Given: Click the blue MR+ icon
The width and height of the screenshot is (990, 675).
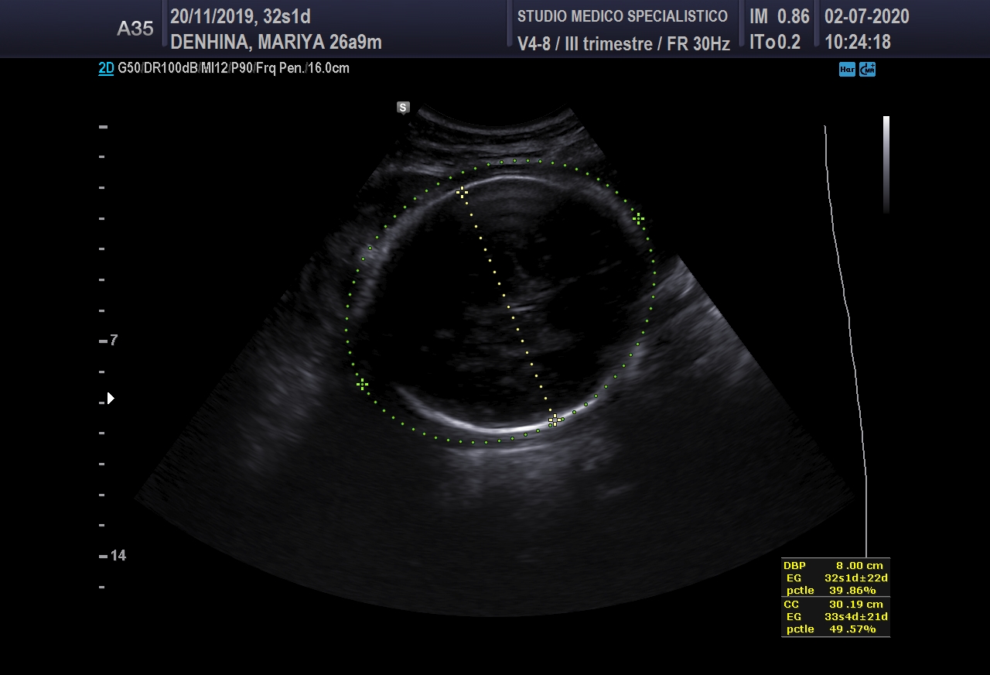Looking at the screenshot, I should pos(867,70).
